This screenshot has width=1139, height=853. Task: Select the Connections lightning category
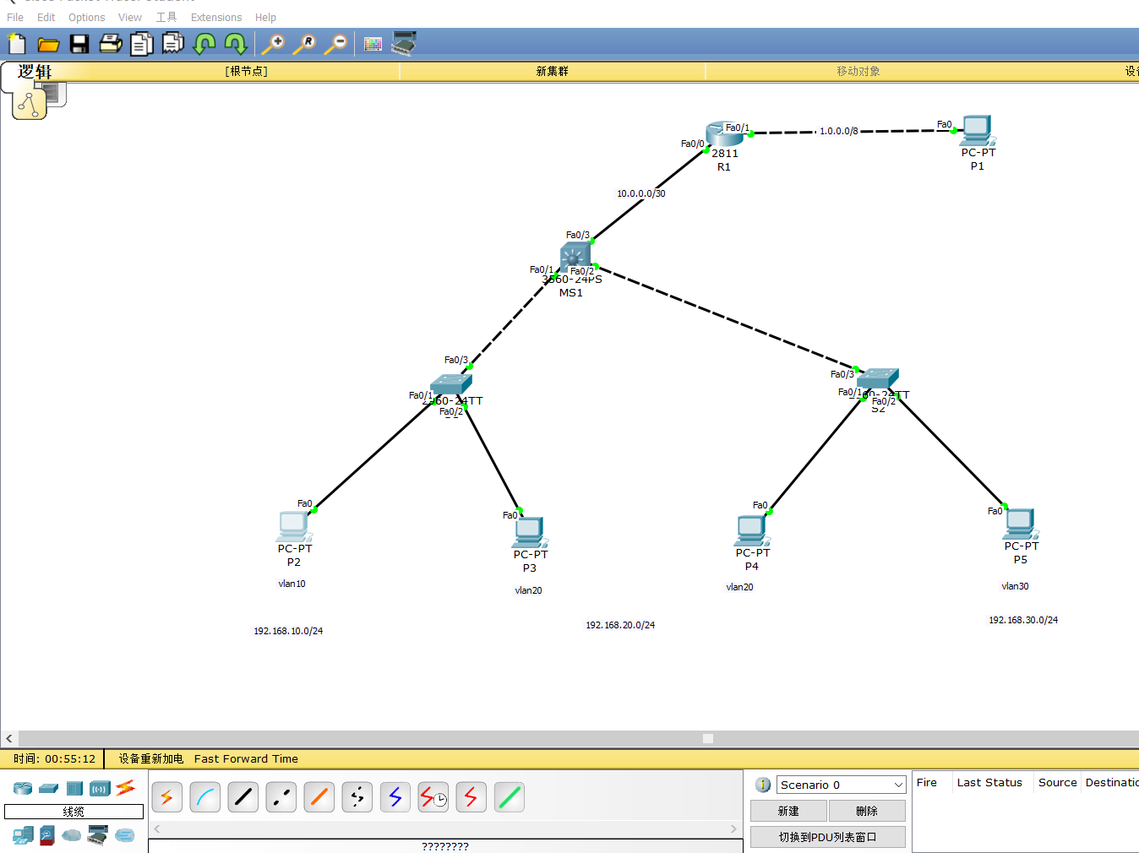[126, 787]
